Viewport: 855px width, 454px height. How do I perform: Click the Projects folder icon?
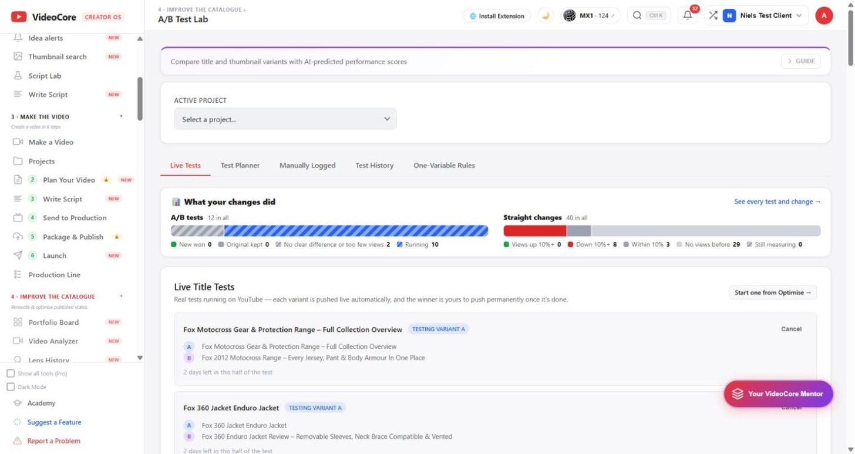click(x=18, y=161)
